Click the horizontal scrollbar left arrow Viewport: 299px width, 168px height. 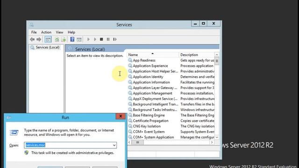click(129, 142)
